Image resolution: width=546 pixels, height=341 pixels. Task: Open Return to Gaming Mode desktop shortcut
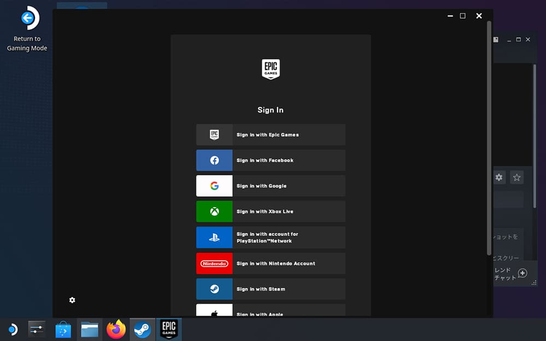(x=27, y=28)
